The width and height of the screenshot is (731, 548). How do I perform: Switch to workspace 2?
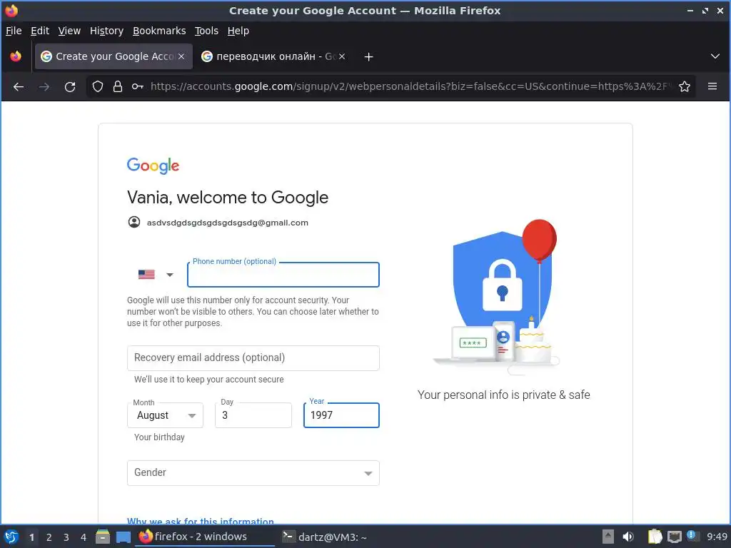tap(49, 537)
